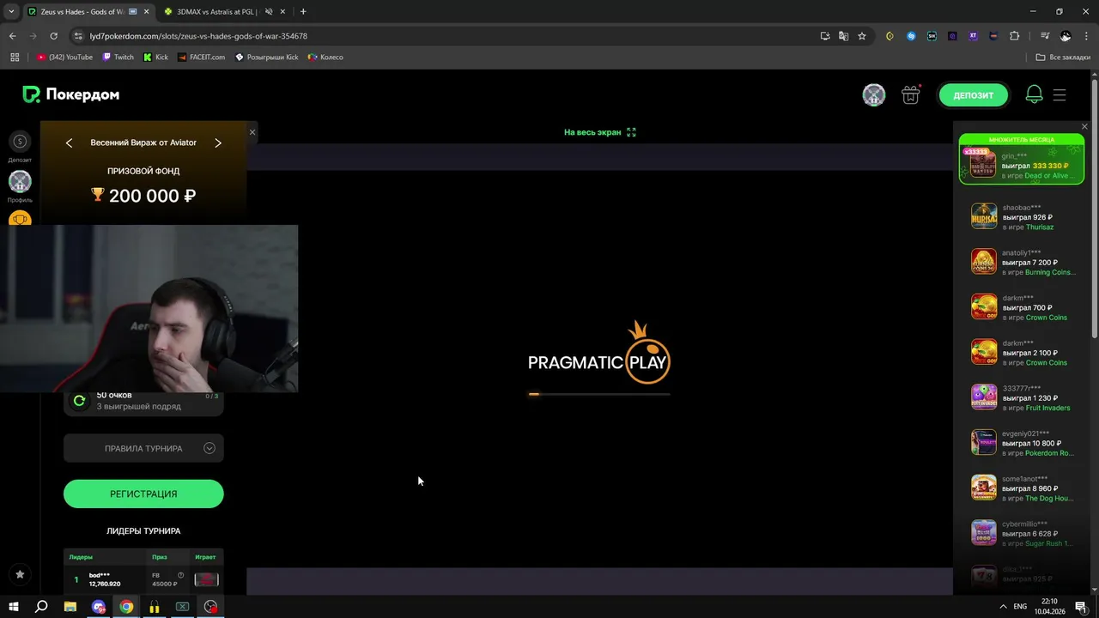This screenshot has height=618, width=1099.
Task: Open Pokerdom Ro... game thumbnail
Action: (x=984, y=442)
